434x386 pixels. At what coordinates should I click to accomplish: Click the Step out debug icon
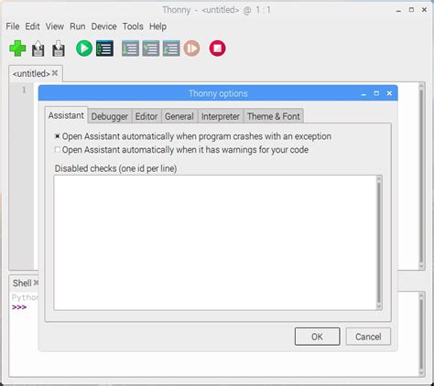[171, 48]
